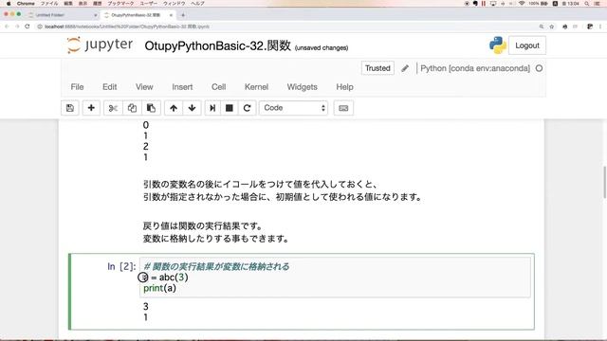The image size is (607, 341).
Task: Save the notebook with the floppy disk icon
Action: coord(70,108)
